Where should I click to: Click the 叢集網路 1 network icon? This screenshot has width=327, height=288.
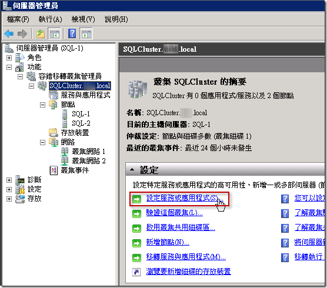pyautogui.click(x=65, y=152)
